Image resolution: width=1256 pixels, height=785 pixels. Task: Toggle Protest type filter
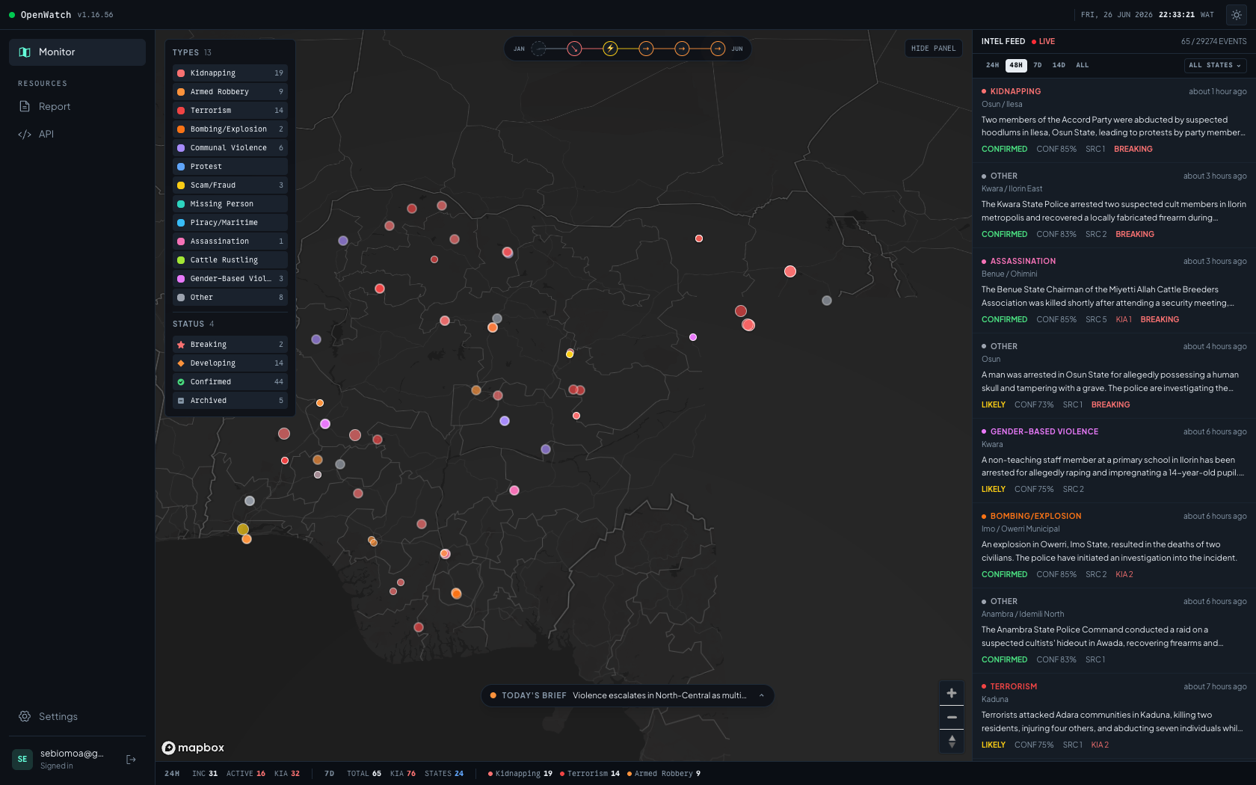point(230,167)
